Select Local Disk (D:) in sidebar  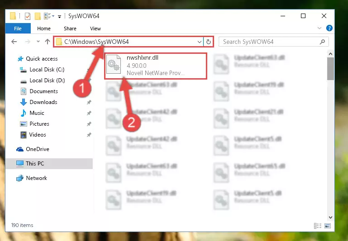[47, 80]
